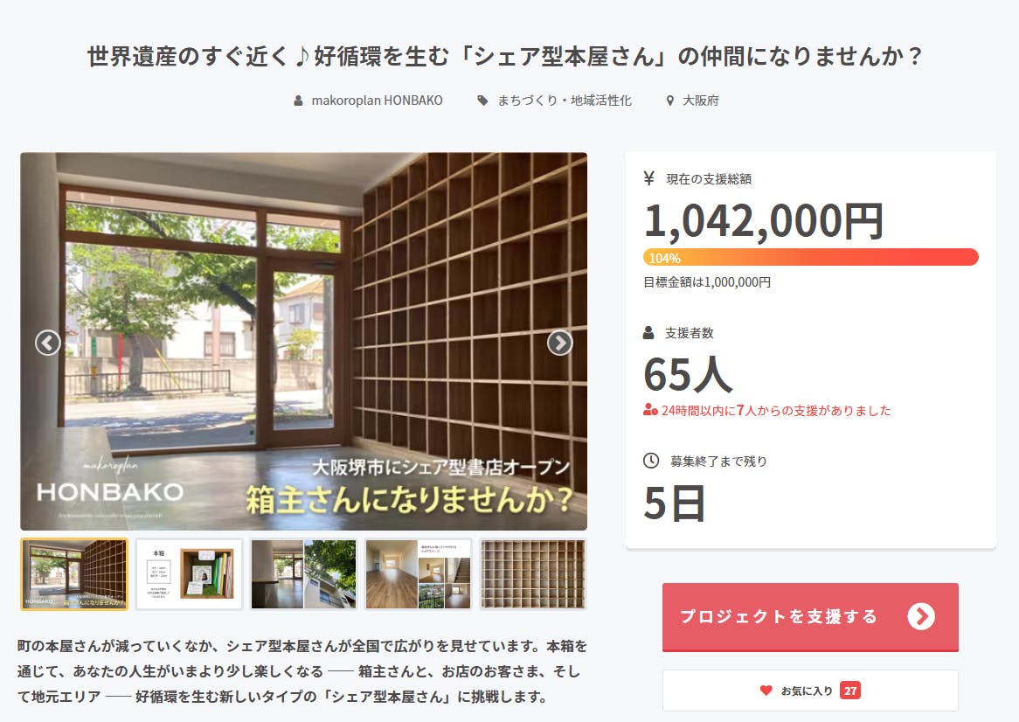Click the user icon beside makoroplan HONBAKO
The image size is (1019, 722).
point(298,101)
